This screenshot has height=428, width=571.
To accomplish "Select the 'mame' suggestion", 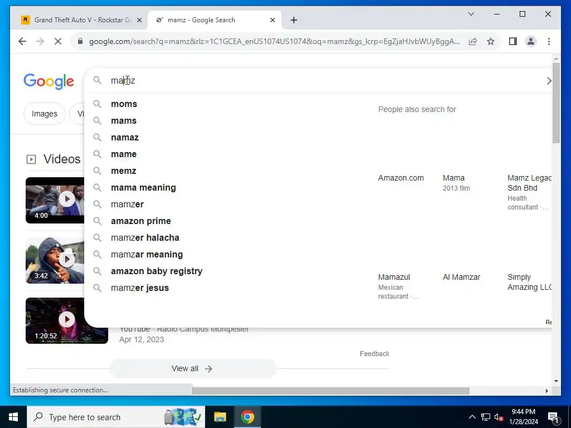I will click(123, 154).
